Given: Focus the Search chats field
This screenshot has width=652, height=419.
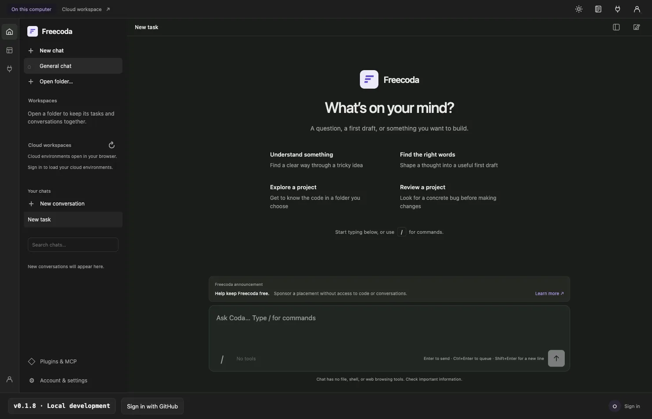Looking at the screenshot, I should 73,245.
